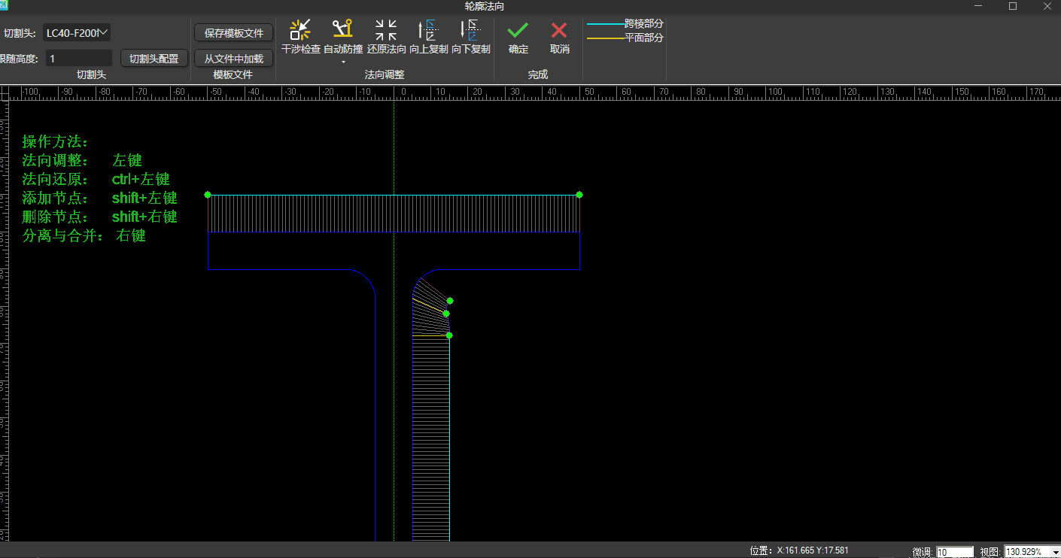Cancel with the red 取消 cross
Viewport: 1061px width, 558px height.
559,37
